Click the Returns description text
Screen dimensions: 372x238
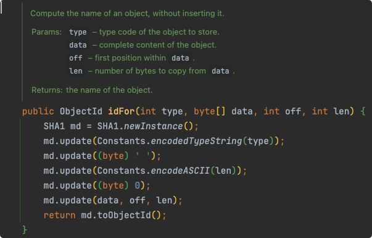(x=109, y=90)
